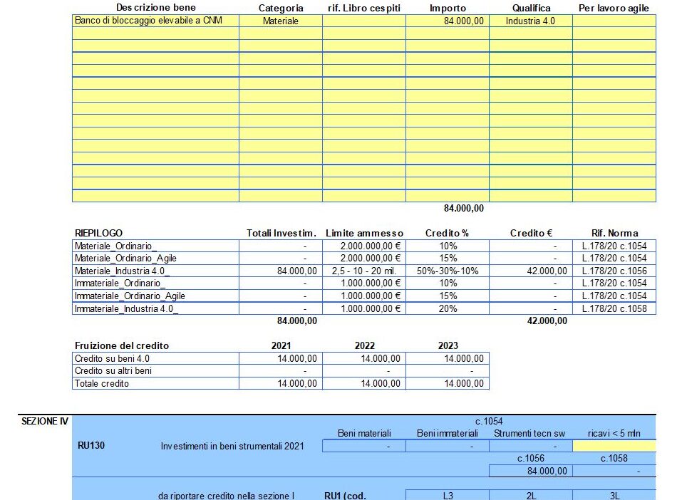Select the yellow 'ricavi < 5 mln' cell
The image size is (677, 500).
tap(614, 446)
